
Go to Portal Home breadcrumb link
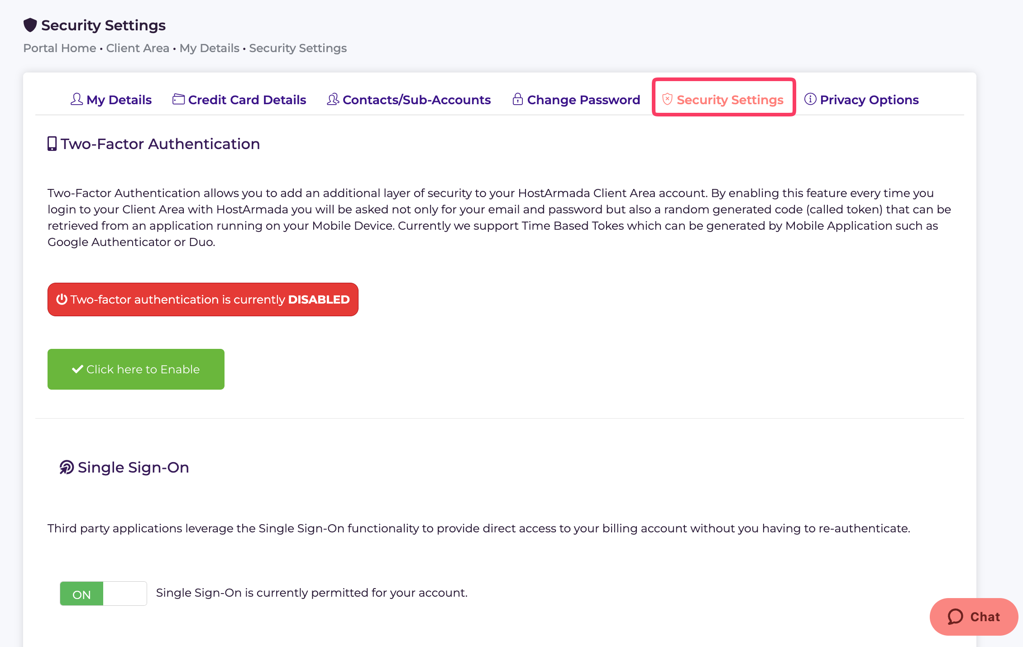pos(60,48)
